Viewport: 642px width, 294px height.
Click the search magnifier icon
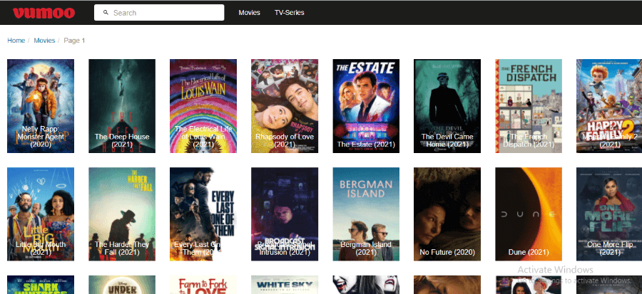(106, 13)
